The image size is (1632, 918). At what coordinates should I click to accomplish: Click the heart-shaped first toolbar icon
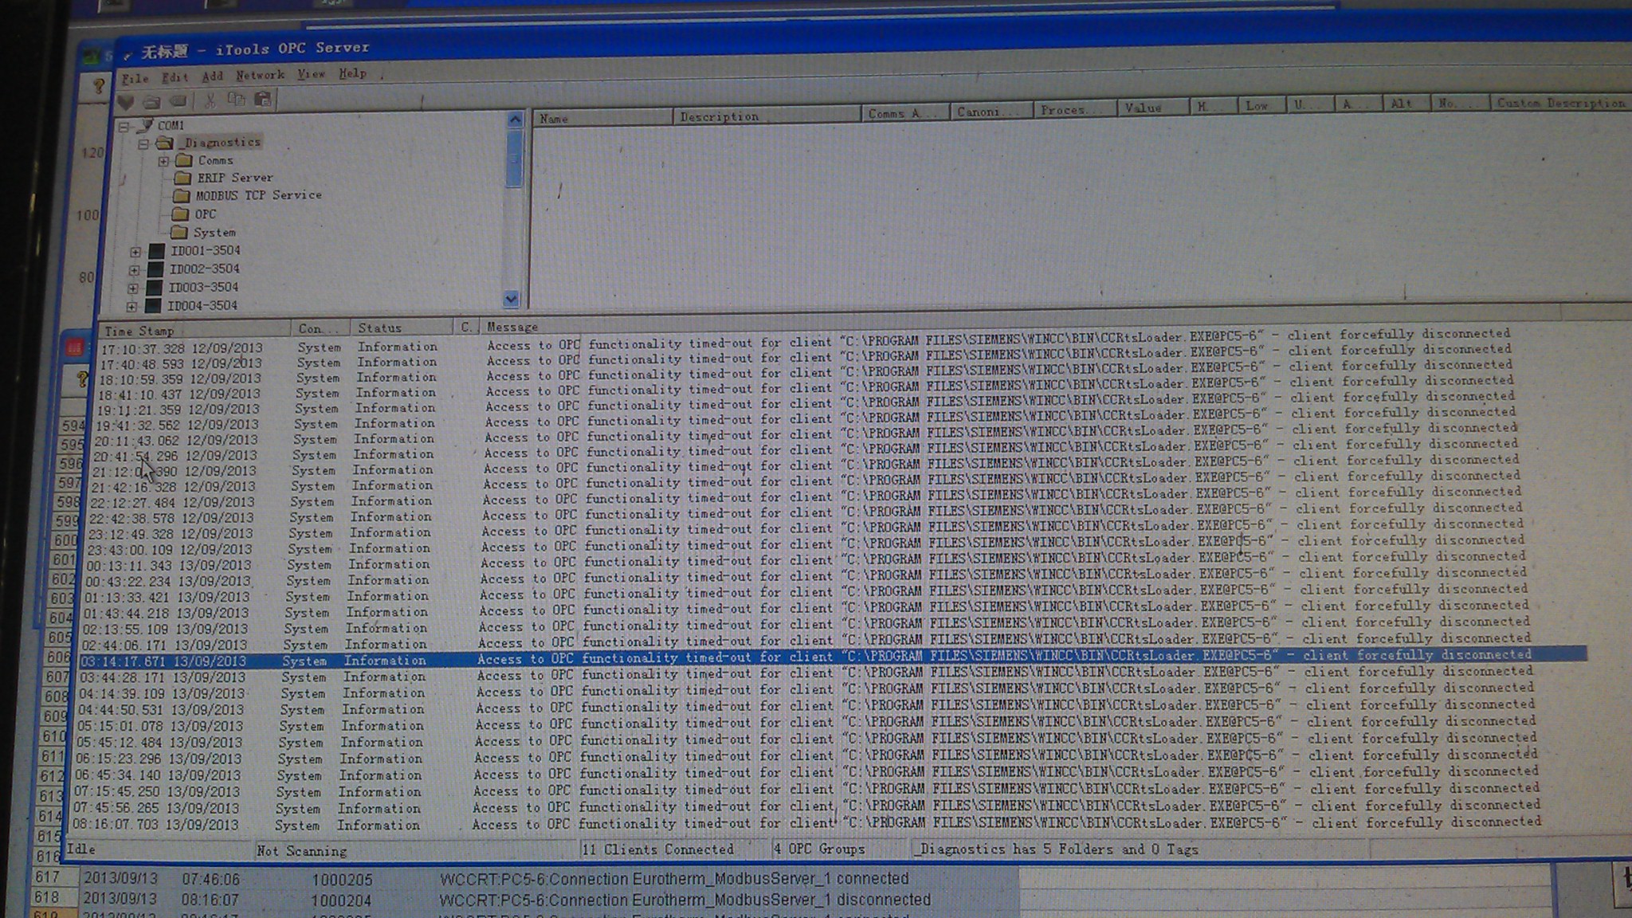126,102
